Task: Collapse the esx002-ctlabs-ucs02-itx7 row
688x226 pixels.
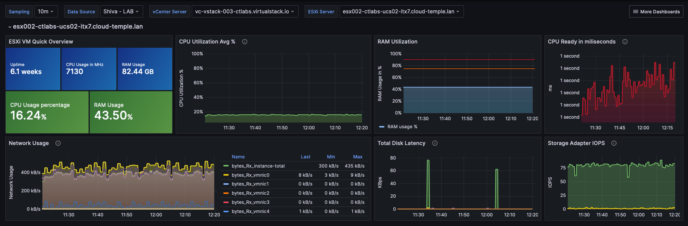Action: (x=10, y=27)
